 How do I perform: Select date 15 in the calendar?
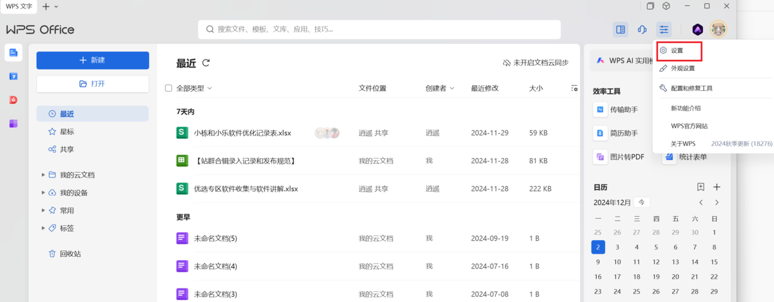(714, 261)
